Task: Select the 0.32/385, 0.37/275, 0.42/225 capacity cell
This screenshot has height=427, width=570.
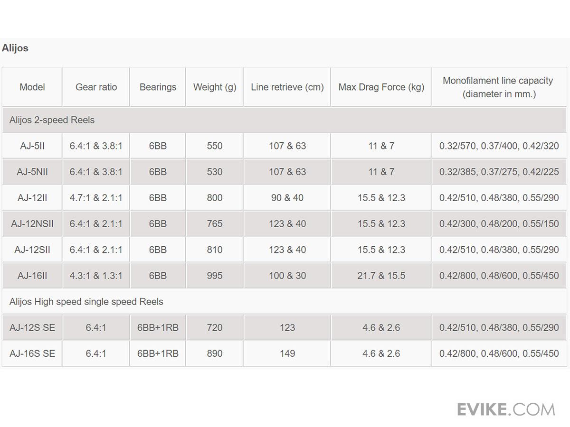Action: click(499, 172)
